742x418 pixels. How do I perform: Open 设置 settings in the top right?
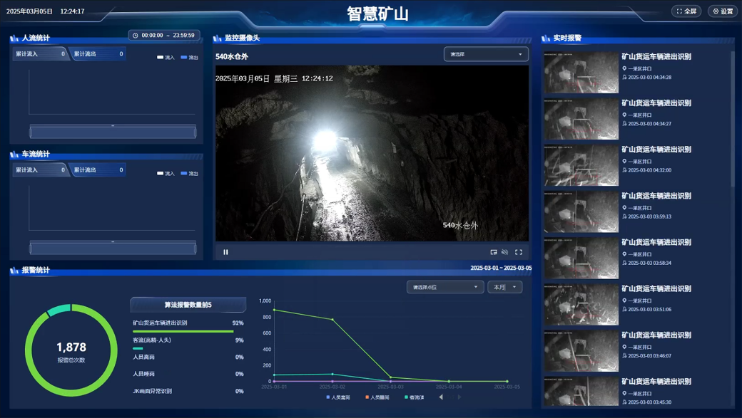pyautogui.click(x=723, y=11)
